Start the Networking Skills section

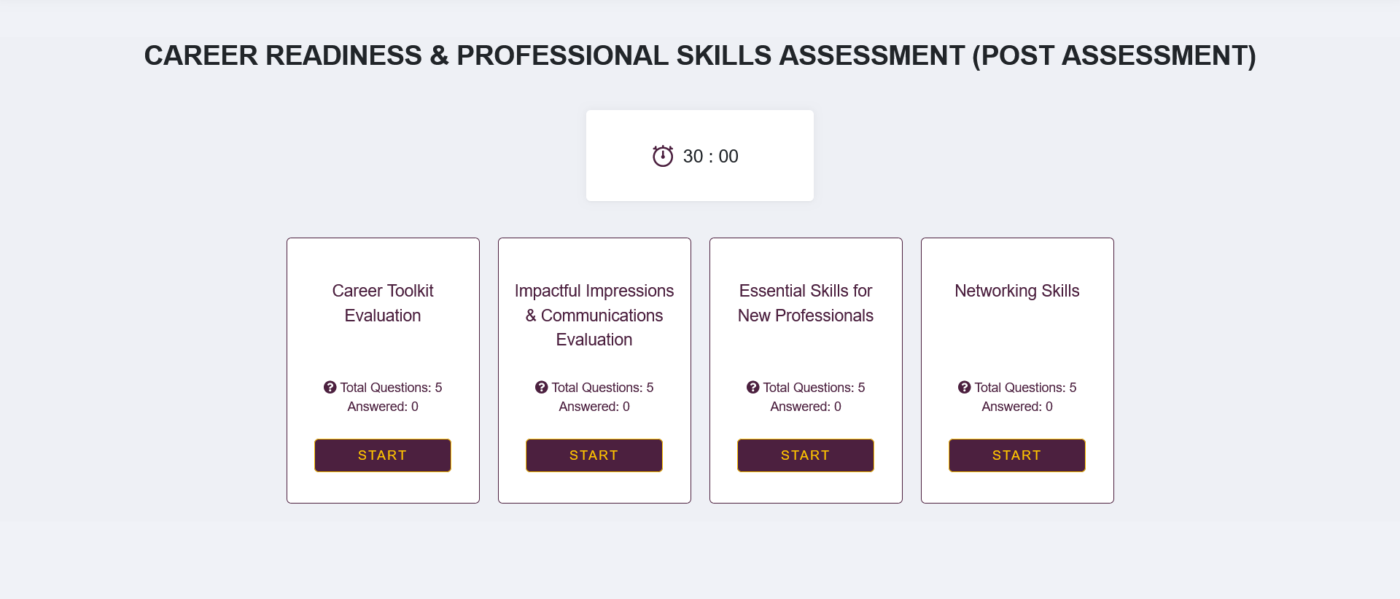tap(1017, 455)
